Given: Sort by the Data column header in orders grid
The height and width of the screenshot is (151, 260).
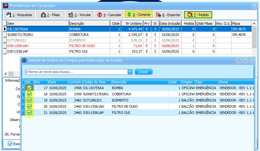Looking at the screenshot, I should [x=58, y=82].
